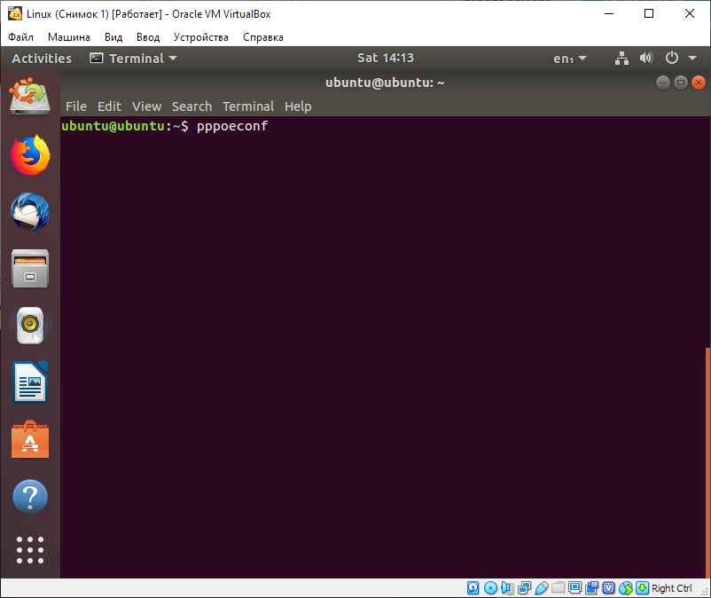The image size is (711, 598).
Task: Click the mouse integration icon in VirtualBox status bar
Action: pyautogui.click(x=626, y=587)
